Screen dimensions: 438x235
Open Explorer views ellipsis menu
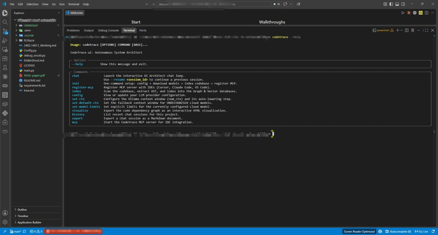(59, 13)
